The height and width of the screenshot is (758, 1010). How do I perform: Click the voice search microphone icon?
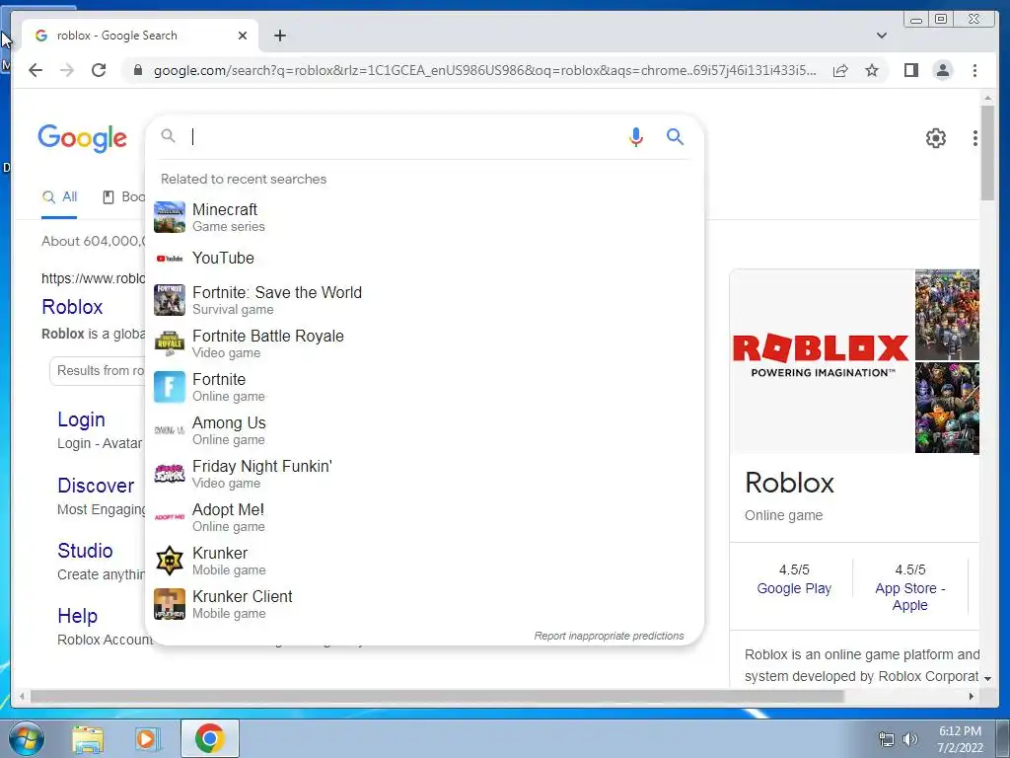tap(636, 136)
